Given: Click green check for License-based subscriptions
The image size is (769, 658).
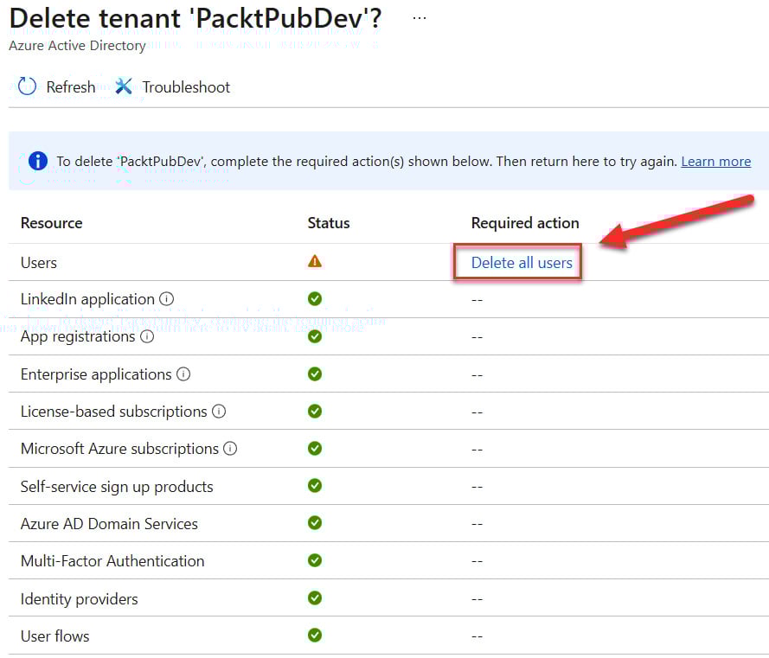Looking at the screenshot, I should [315, 411].
